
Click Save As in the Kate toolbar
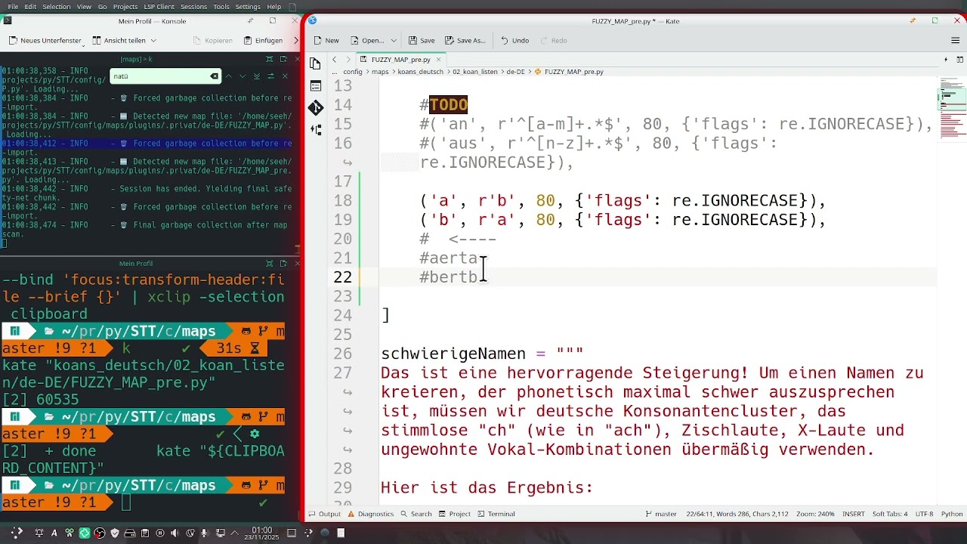466,40
